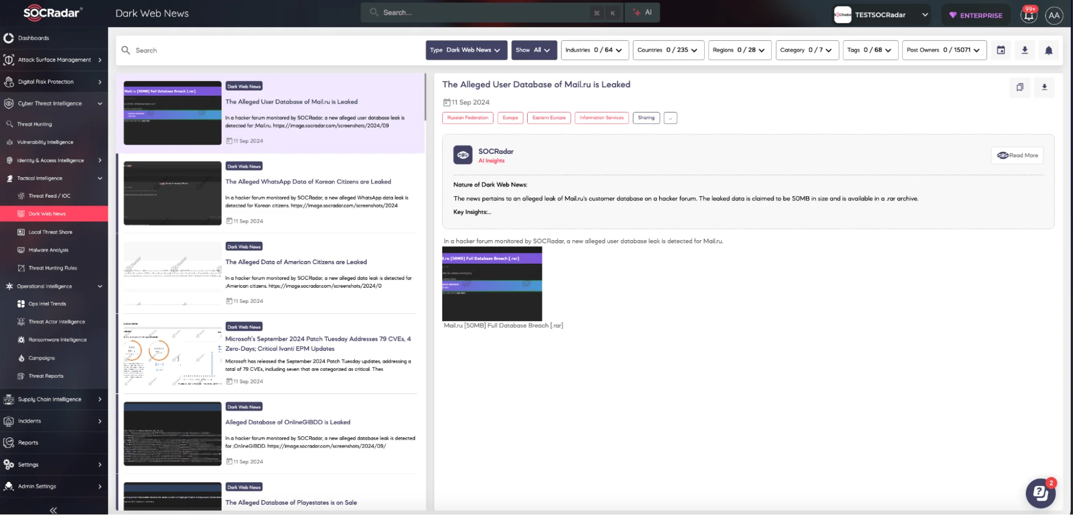
Task: Open the TESTSOCRadar account dropdown
Action: (x=881, y=15)
